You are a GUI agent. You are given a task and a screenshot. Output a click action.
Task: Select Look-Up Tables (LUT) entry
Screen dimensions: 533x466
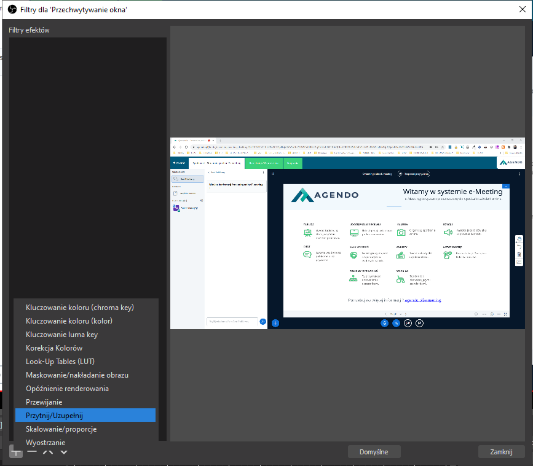[60, 362]
